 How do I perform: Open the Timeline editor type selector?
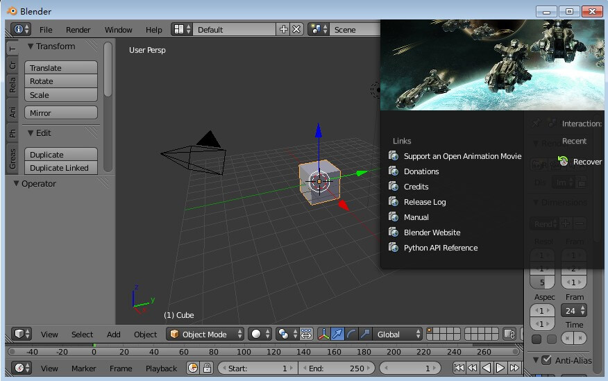tap(21, 368)
